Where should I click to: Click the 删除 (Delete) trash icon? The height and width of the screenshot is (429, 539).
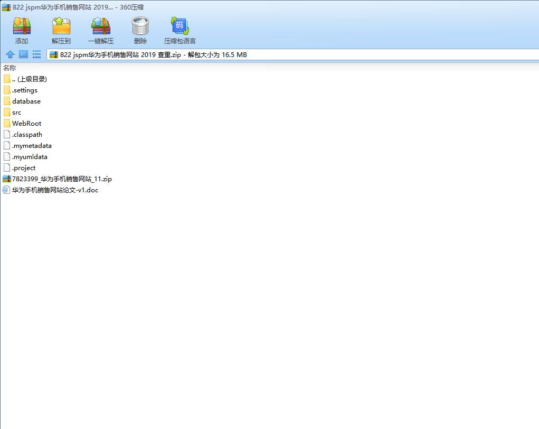point(140,26)
